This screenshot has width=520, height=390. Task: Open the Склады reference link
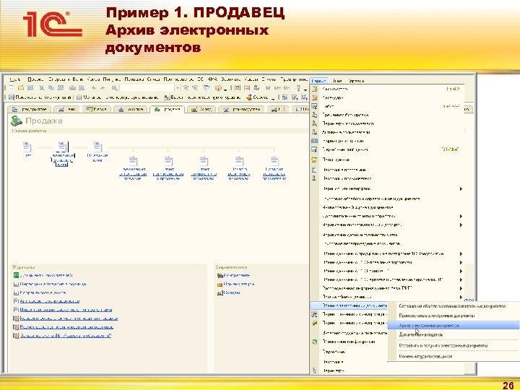pos(232,292)
